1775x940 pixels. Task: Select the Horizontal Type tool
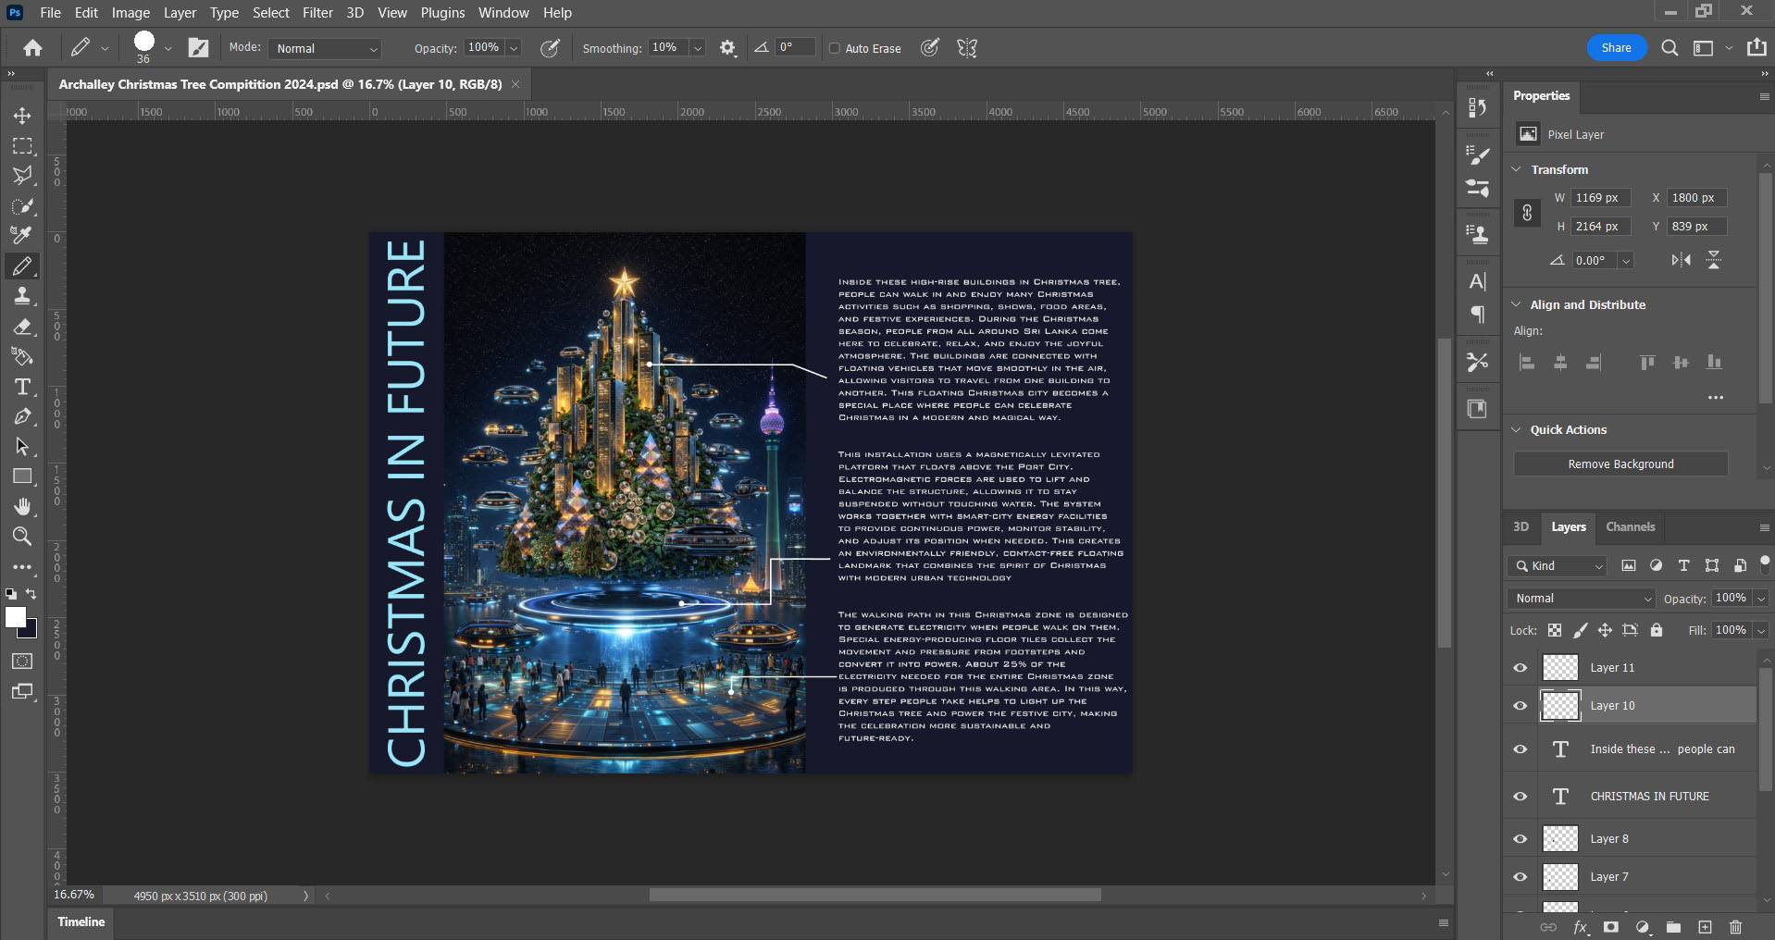point(22,387)
